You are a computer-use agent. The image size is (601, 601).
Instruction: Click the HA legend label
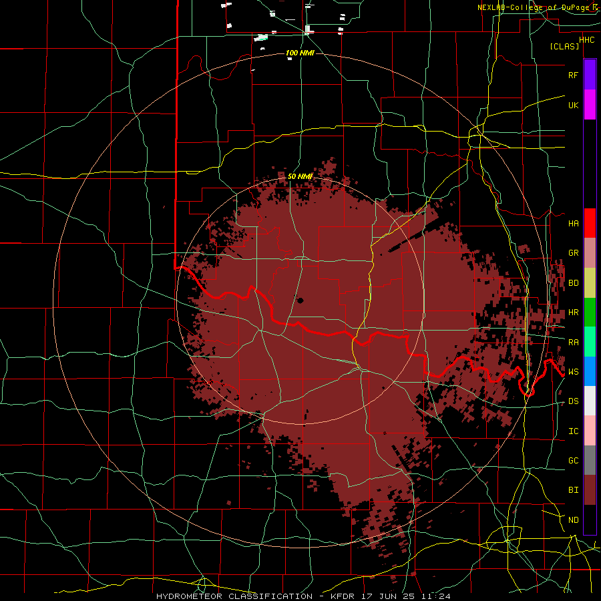point(573,223)
